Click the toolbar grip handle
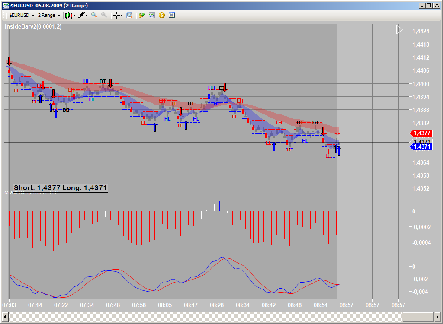The image size is (443, 324). point(3,15)
